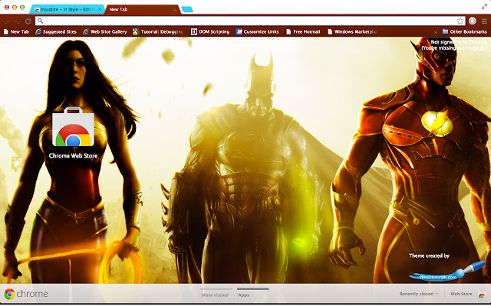The width and height of the screenshot is (491, 306).
Task: Open the Chrome menu hamburger icon
Action: coord(484,21)
